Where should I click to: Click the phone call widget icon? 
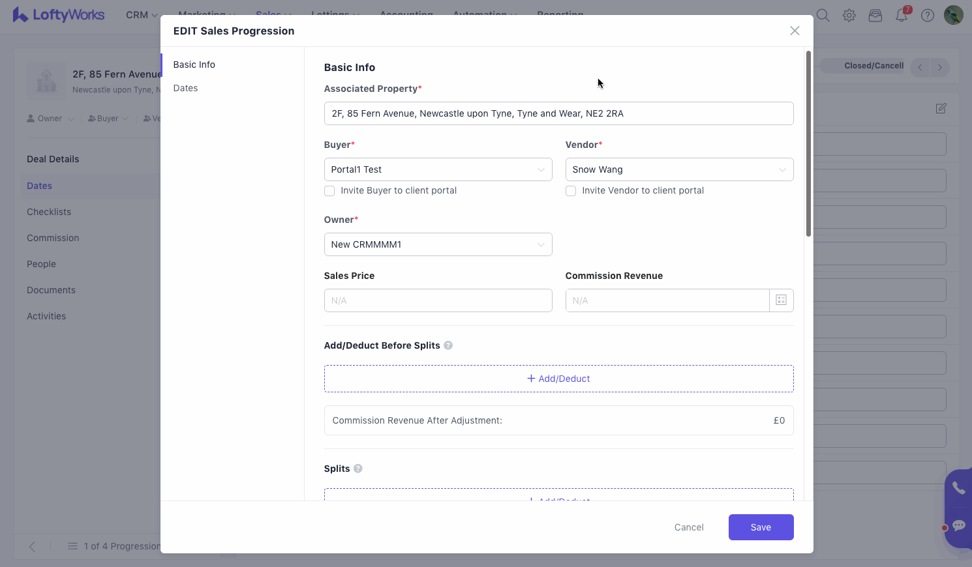click(x=958, y=487)
